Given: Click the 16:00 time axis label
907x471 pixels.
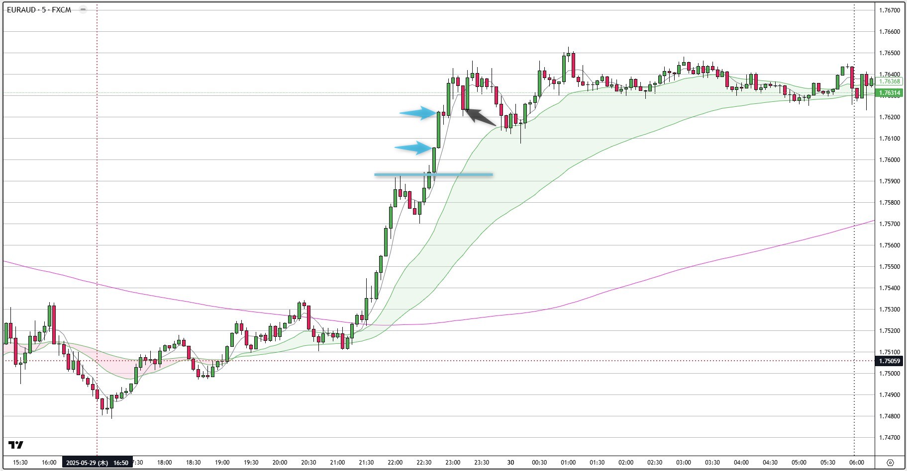Looking at the screenshot, I should [49, 463].
